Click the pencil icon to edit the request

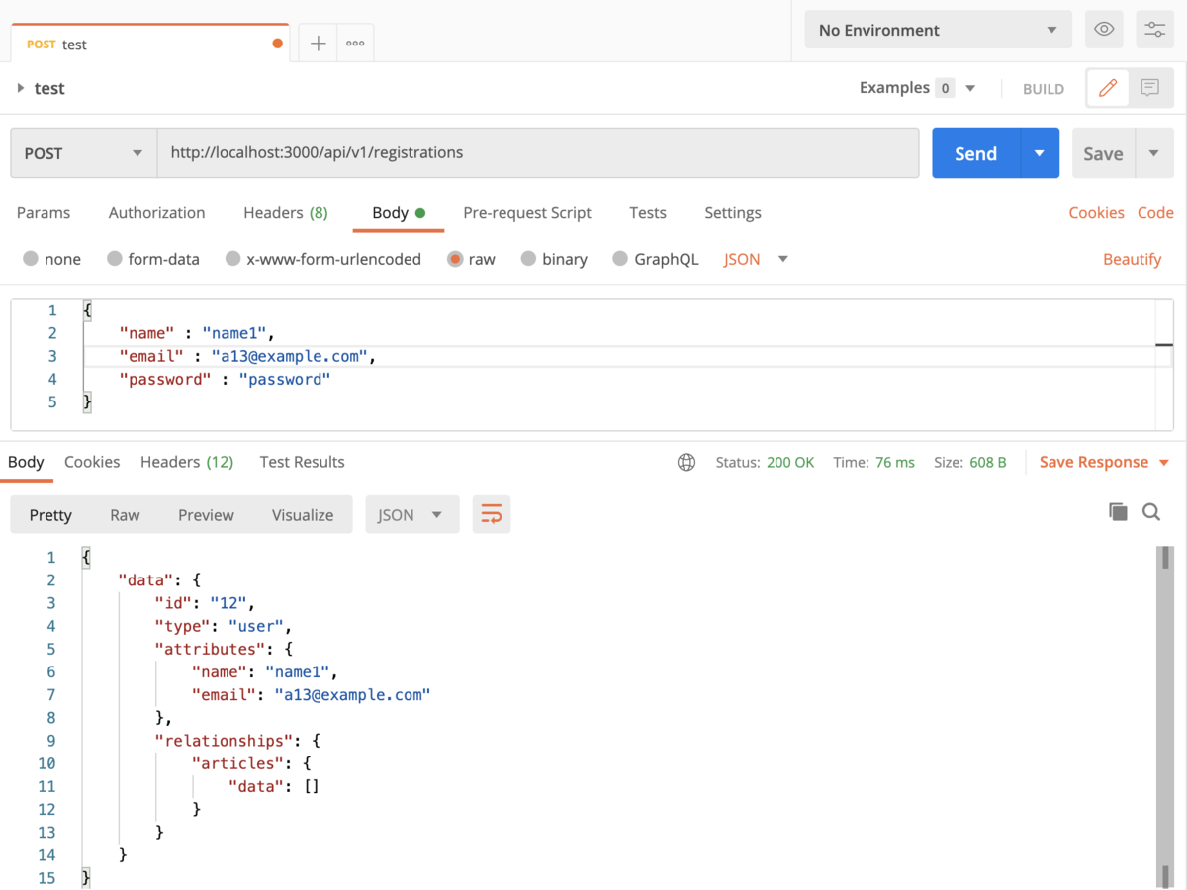[x=1107, y=87]
